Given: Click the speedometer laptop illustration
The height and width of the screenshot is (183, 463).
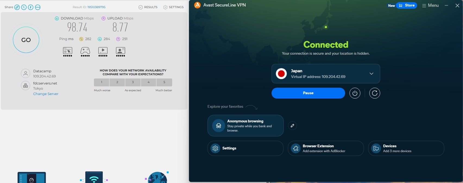Looking at the screenshot, I should (32, 177).
